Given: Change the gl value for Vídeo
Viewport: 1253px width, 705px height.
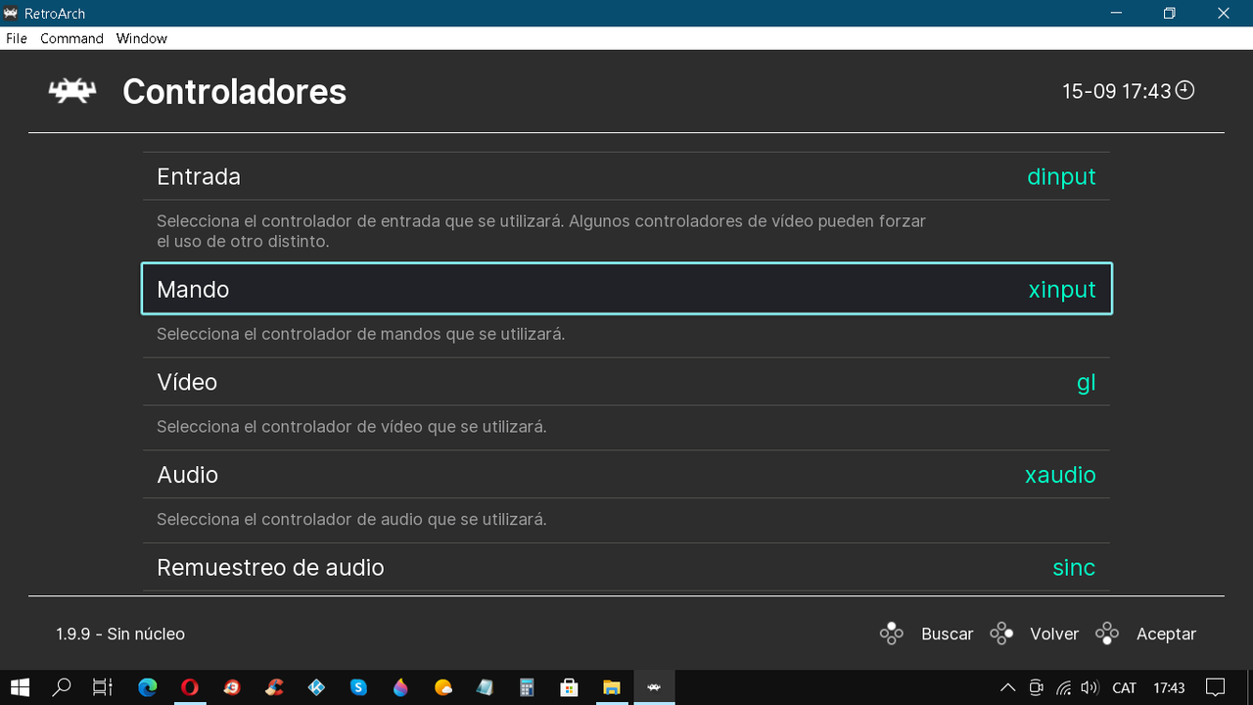Looking at the screenshot, I should pos(1086,383).
